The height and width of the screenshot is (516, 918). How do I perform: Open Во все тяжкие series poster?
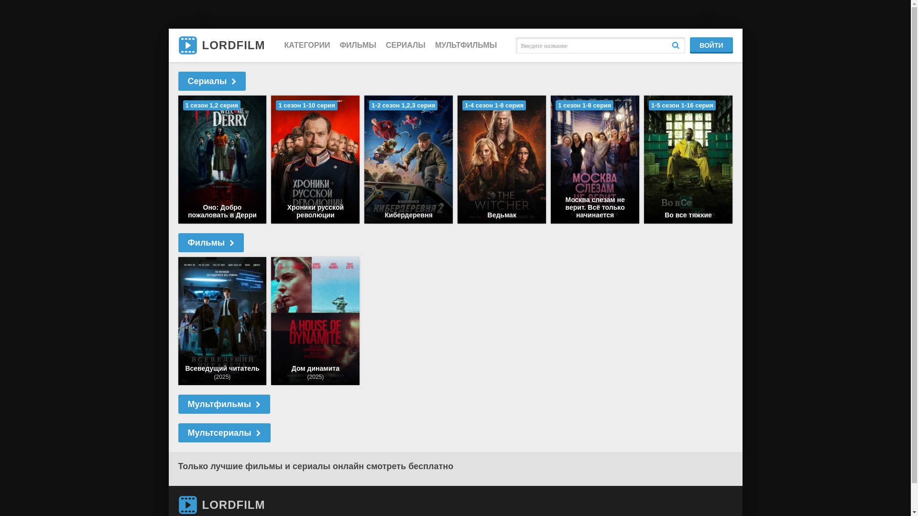(688, 160)
